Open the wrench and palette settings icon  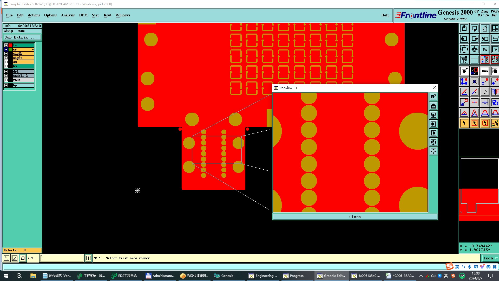(x=464, y=60)
